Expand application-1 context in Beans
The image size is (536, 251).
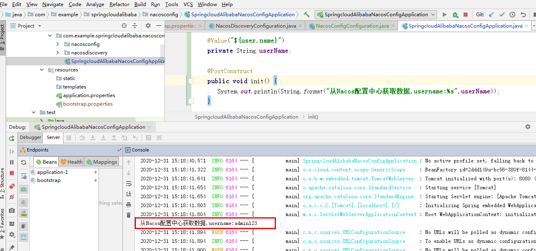[96, 172]
